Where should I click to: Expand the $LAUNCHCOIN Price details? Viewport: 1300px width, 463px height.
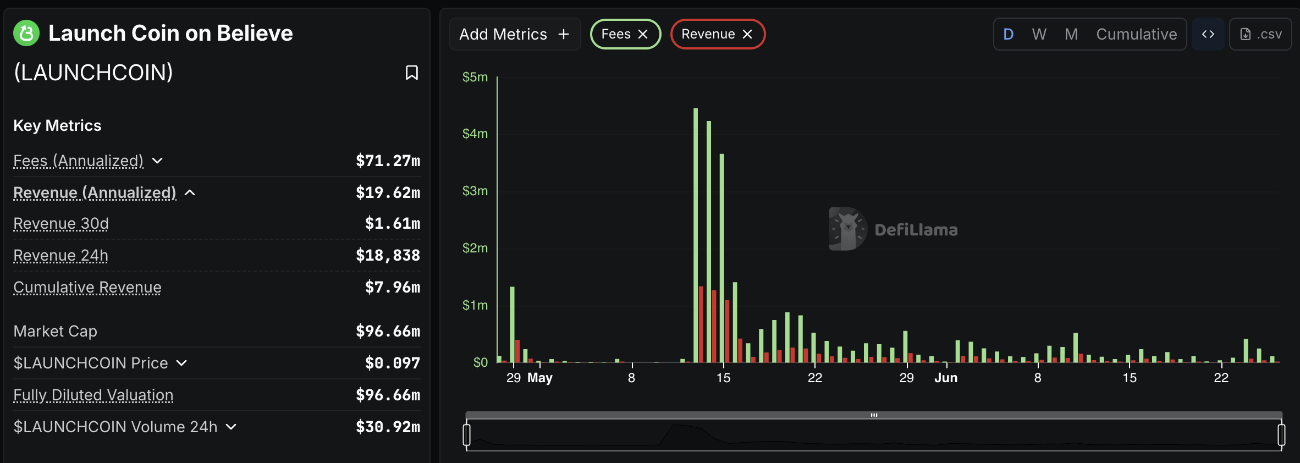click(181, 363)
